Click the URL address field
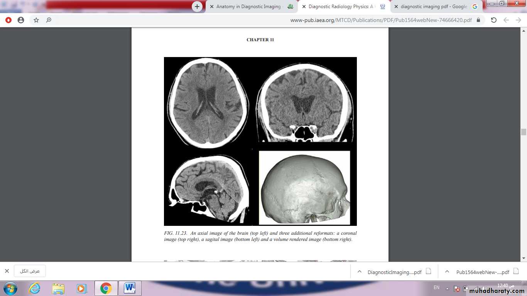 270,20
